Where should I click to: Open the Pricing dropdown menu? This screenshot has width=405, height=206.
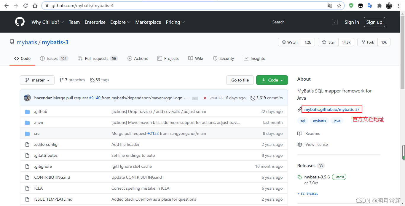pyautogui.click(x=175, y=22)
